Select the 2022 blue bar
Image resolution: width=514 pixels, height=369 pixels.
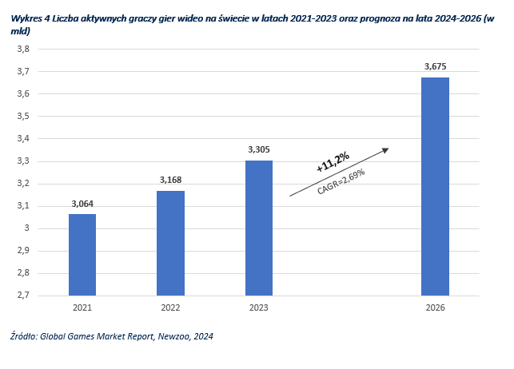[170, 243]
